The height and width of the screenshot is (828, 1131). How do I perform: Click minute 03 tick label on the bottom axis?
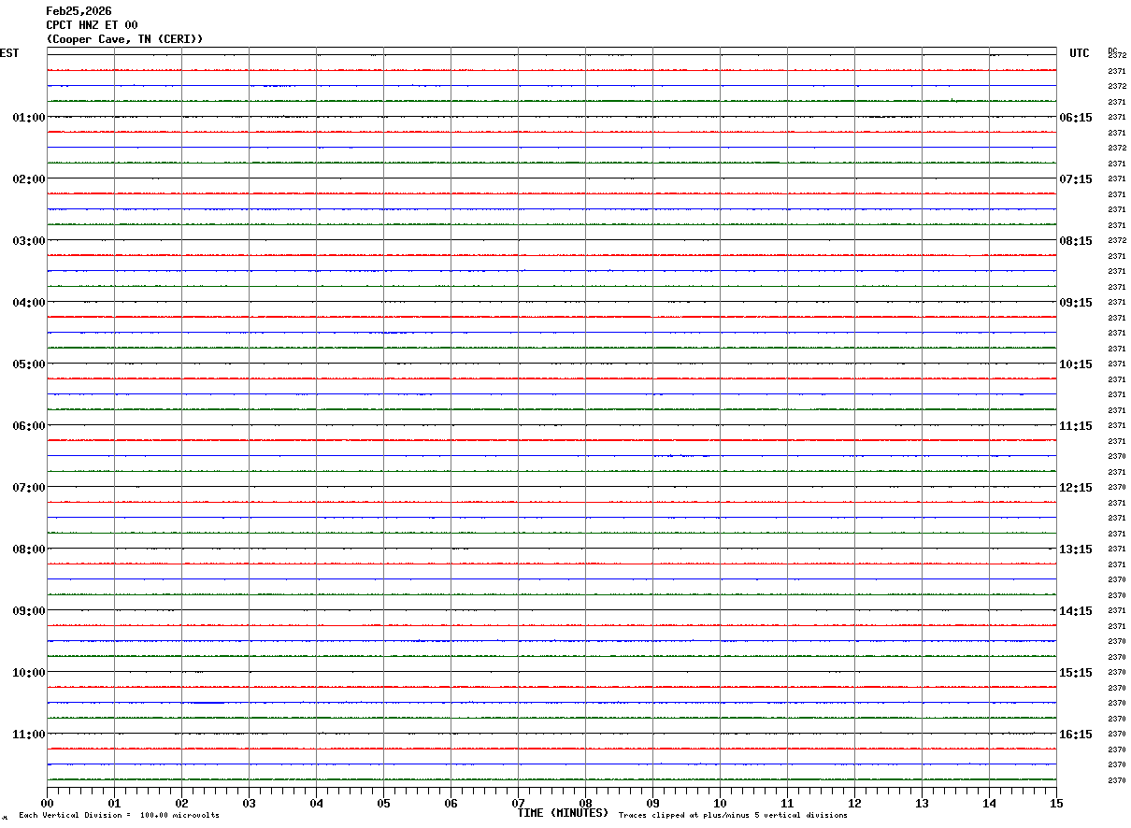249,803
